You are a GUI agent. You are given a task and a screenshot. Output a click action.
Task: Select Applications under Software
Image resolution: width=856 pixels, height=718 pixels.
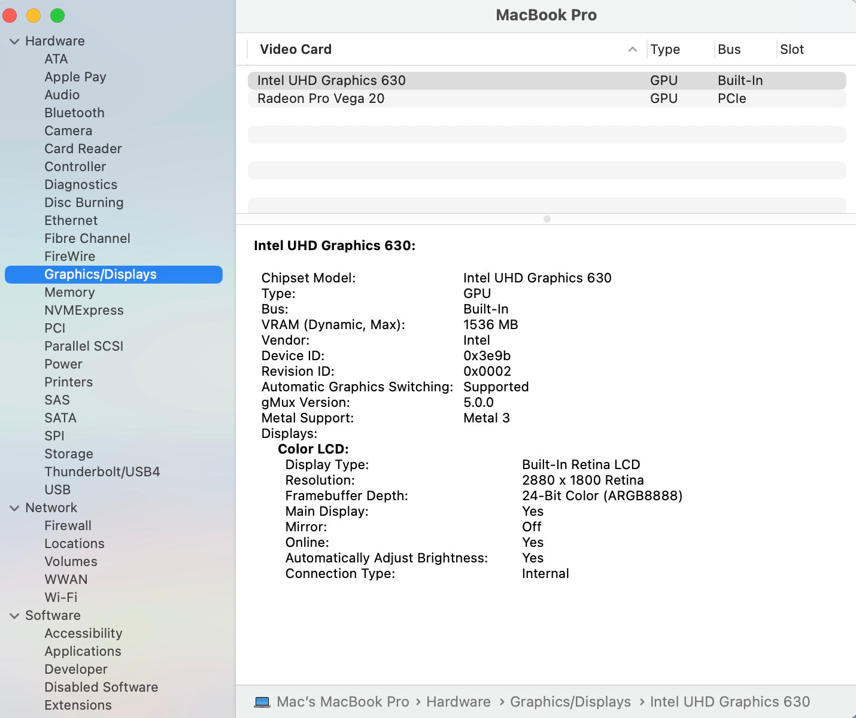click(x=83, y=651)
